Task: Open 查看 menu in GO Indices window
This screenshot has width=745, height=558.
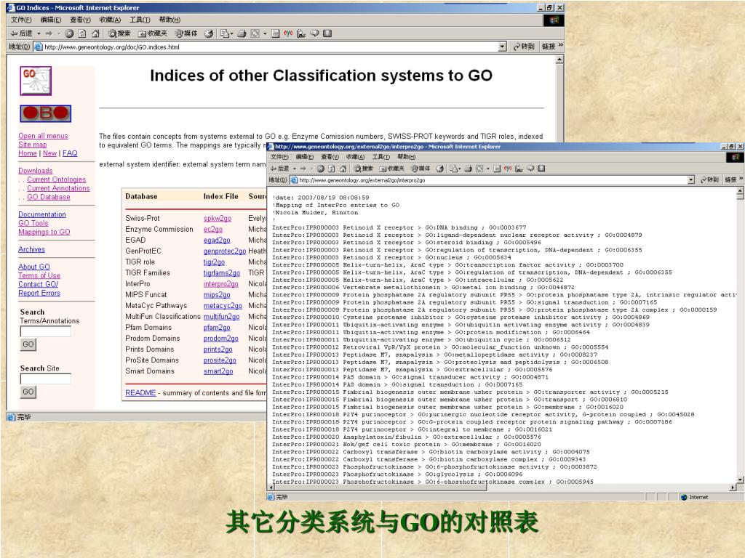Action: click(x=80, y=20)
